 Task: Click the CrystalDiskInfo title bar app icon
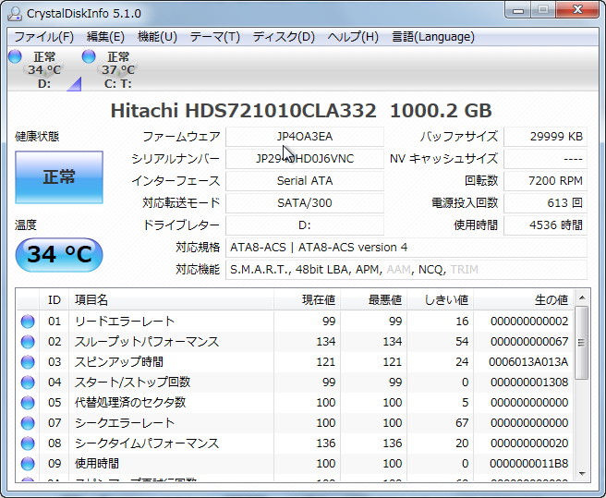(x=15, y=14)
